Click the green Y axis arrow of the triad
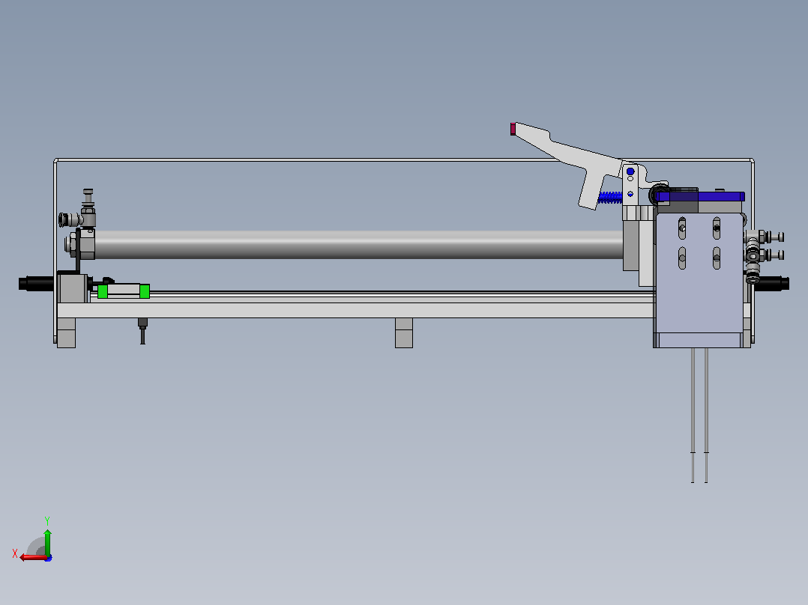This screenshot has width=808, height=605. 47,542
